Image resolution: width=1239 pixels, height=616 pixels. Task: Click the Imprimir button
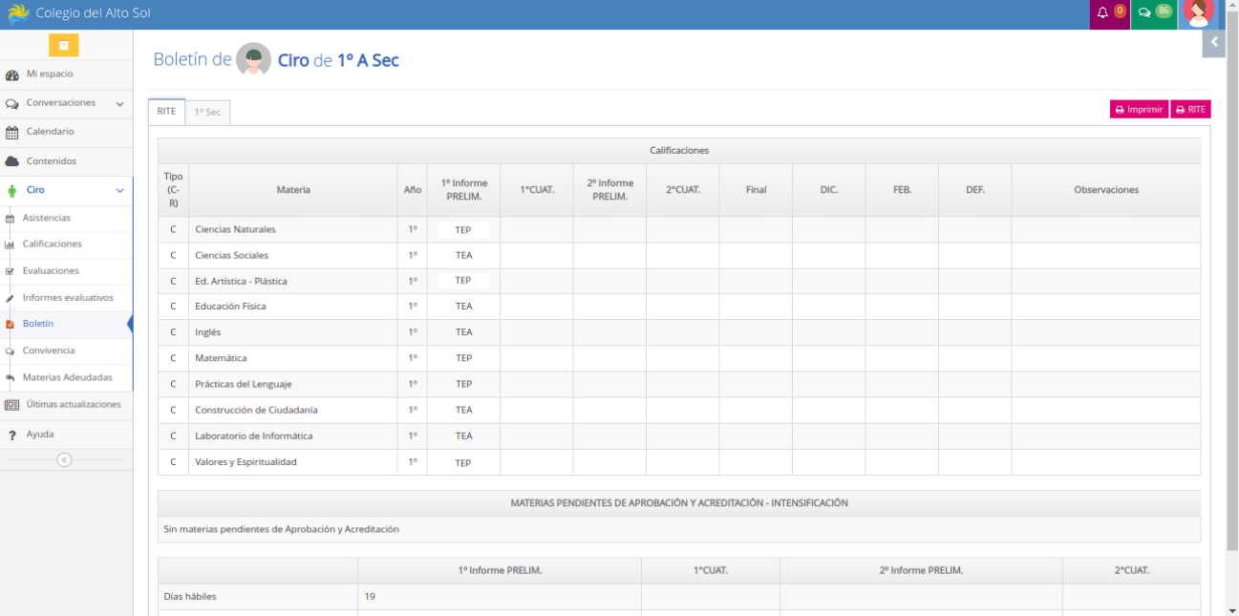(1139, 110)
